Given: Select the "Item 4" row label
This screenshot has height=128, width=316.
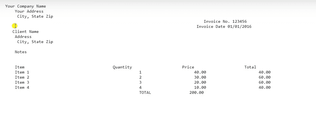Looking at the screenshot, I should click(22, 87).
